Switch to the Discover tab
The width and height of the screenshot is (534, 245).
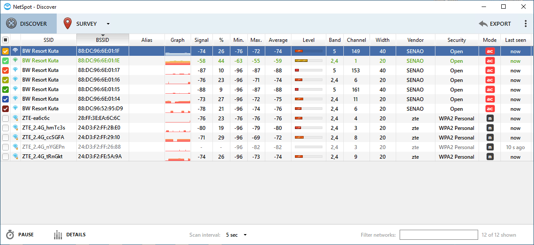(28, 24)
